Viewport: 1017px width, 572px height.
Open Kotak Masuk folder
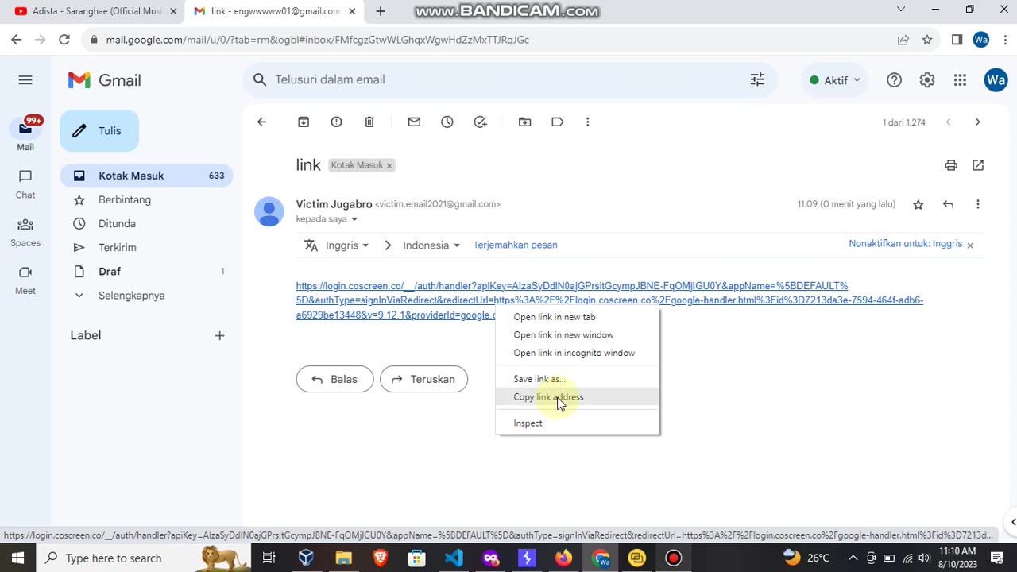[x=146, y=176]
